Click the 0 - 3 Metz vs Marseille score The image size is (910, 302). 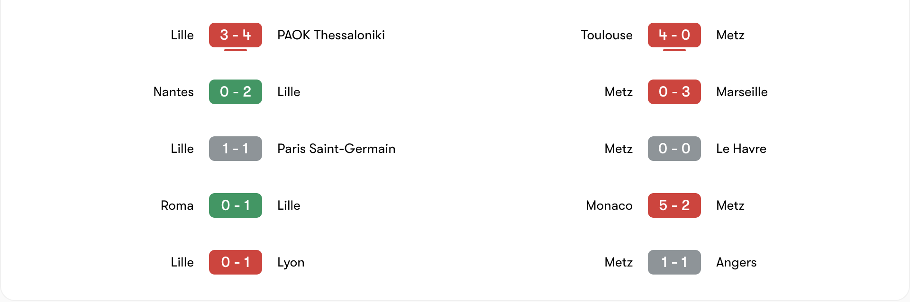[674, 92]
